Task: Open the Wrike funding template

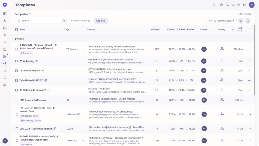Action: coord(27,61)
